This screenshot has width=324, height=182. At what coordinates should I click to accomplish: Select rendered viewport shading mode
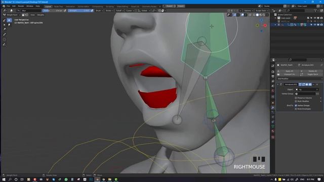pyautogui.click(x=263, y=15)
